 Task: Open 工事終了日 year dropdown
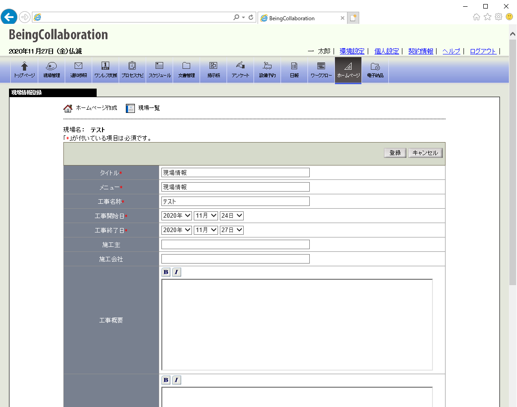pos(176,230)
